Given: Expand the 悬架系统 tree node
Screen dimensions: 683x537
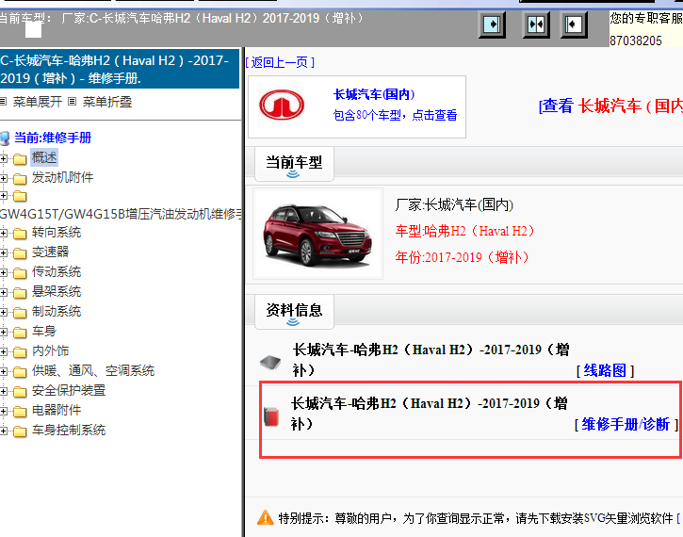Looking at the screenshot, I should [x=3, y=293].
